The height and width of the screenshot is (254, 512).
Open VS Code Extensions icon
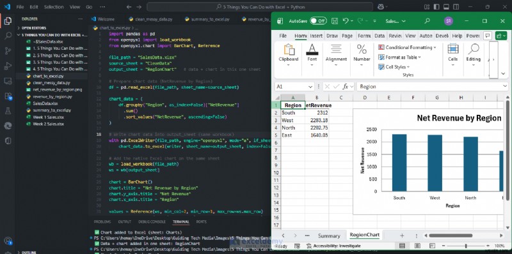tap(8, 96)
